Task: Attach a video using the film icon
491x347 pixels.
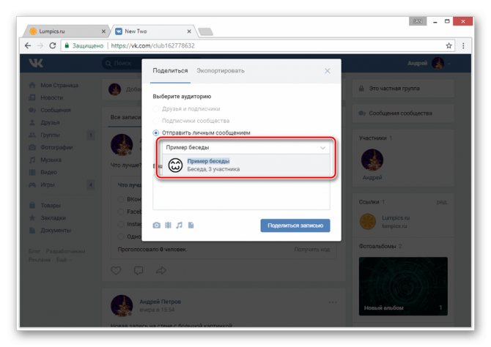Action: point(168,225)
